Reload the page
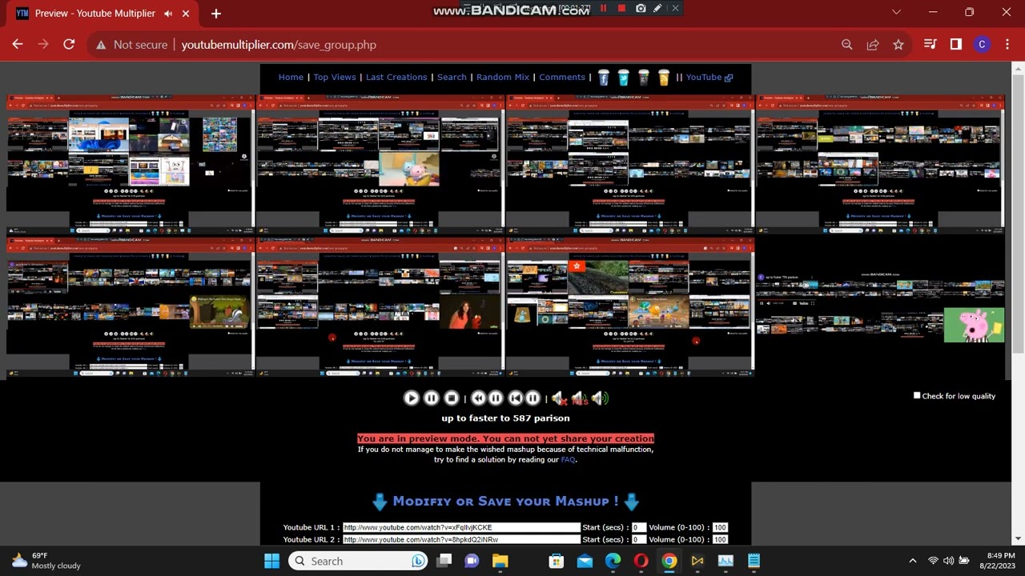Viewport: 1025px width, 576px height. click(69, 45)
